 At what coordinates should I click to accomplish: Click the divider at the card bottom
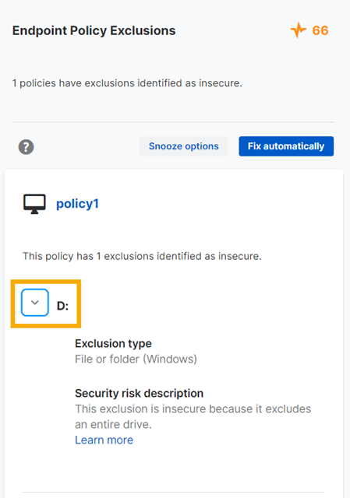click(173, 493)
